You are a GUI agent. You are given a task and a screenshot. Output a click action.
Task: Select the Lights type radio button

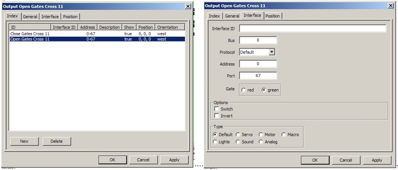[x=216, y=142]
